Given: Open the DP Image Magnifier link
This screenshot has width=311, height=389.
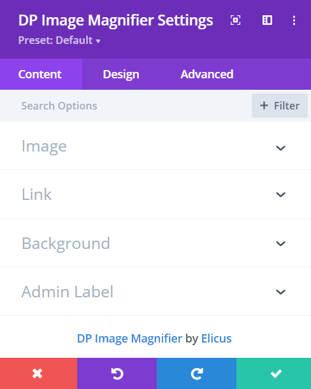Looking at the screenshot, I should (x=129, y=339).
